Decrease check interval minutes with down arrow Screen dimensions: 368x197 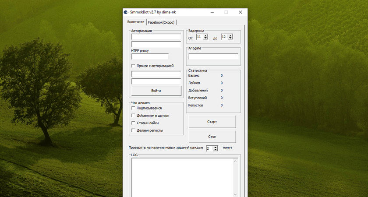coord(216,150)
